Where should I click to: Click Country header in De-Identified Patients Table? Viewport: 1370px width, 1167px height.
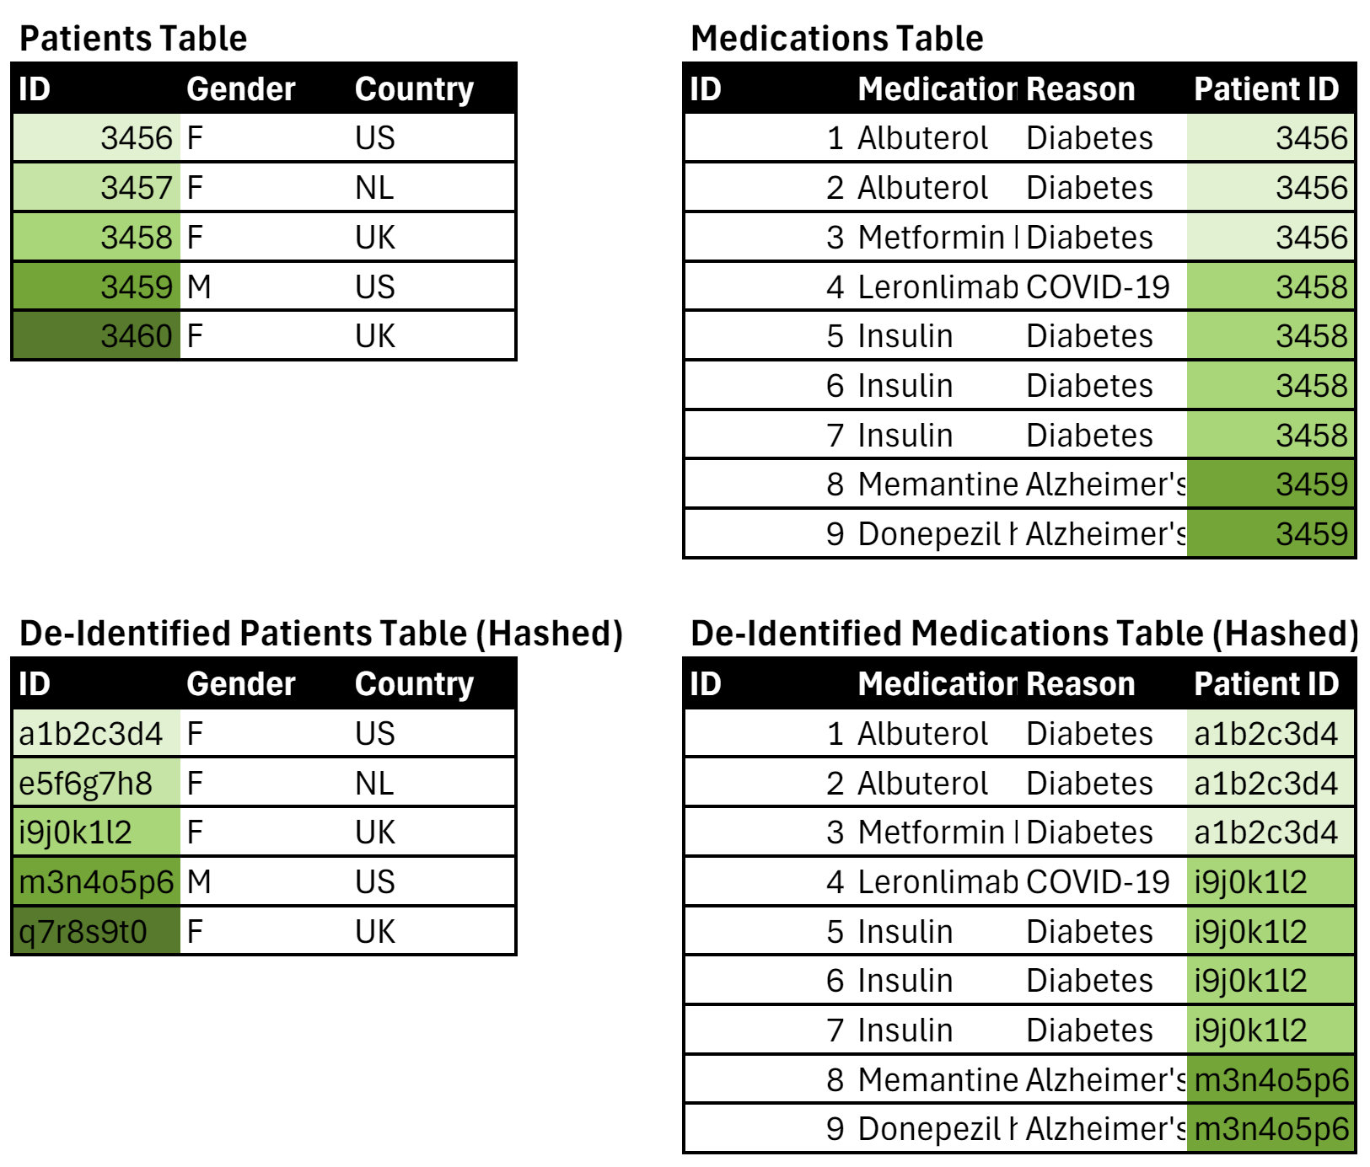tap(414, 684)
